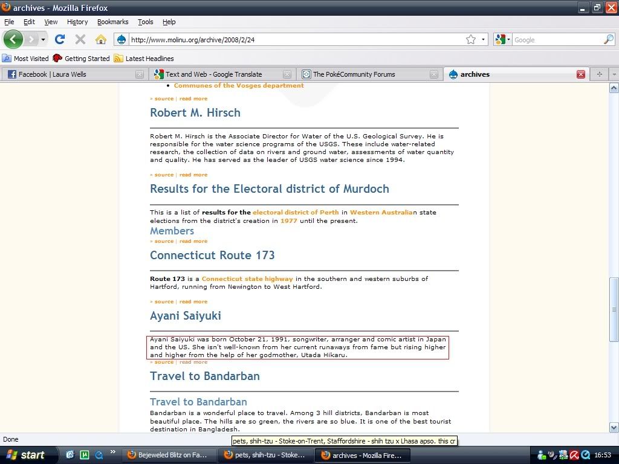619x464 pixels.
Task: Close the archives tab
Action: pos(580,74)
